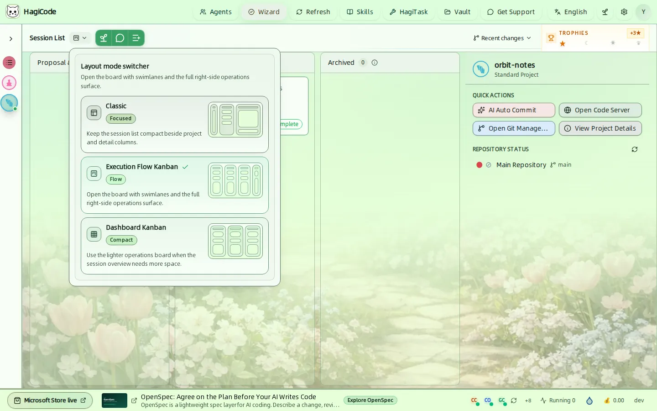The width and height of the screenshot is (657, 411).
Task: Select the Main Repository row
Action: tap(557, 165)
